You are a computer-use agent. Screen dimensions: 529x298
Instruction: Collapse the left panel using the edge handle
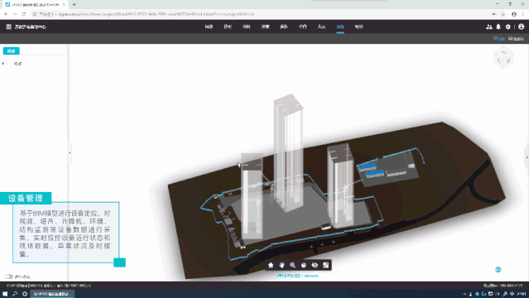tap(70, 153)
